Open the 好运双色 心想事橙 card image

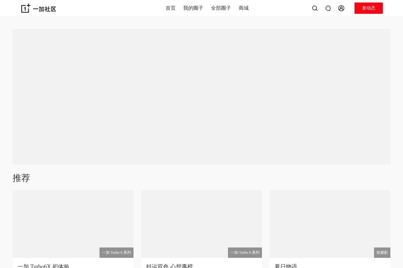click(x=201, y=224)
